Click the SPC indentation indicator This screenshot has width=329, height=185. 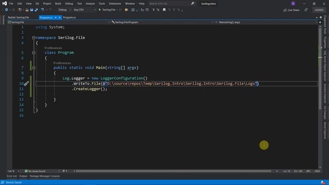point(308,171)
